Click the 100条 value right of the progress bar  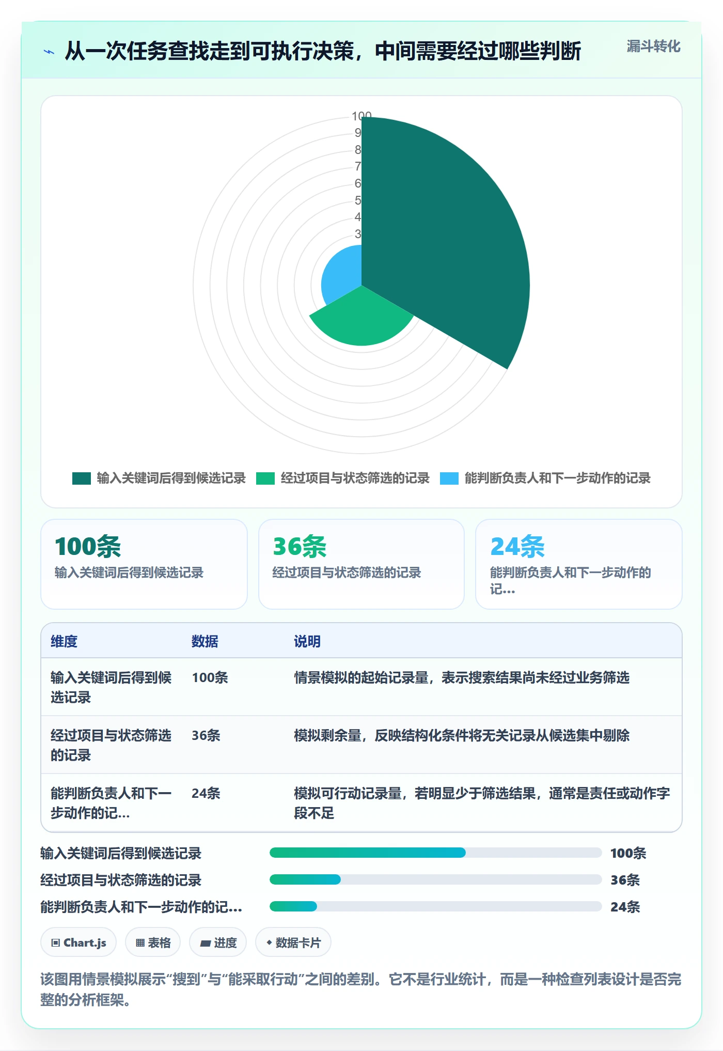[628, 853]
